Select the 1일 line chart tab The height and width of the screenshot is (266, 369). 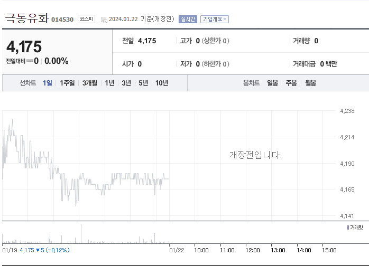[x=47, y=83]
